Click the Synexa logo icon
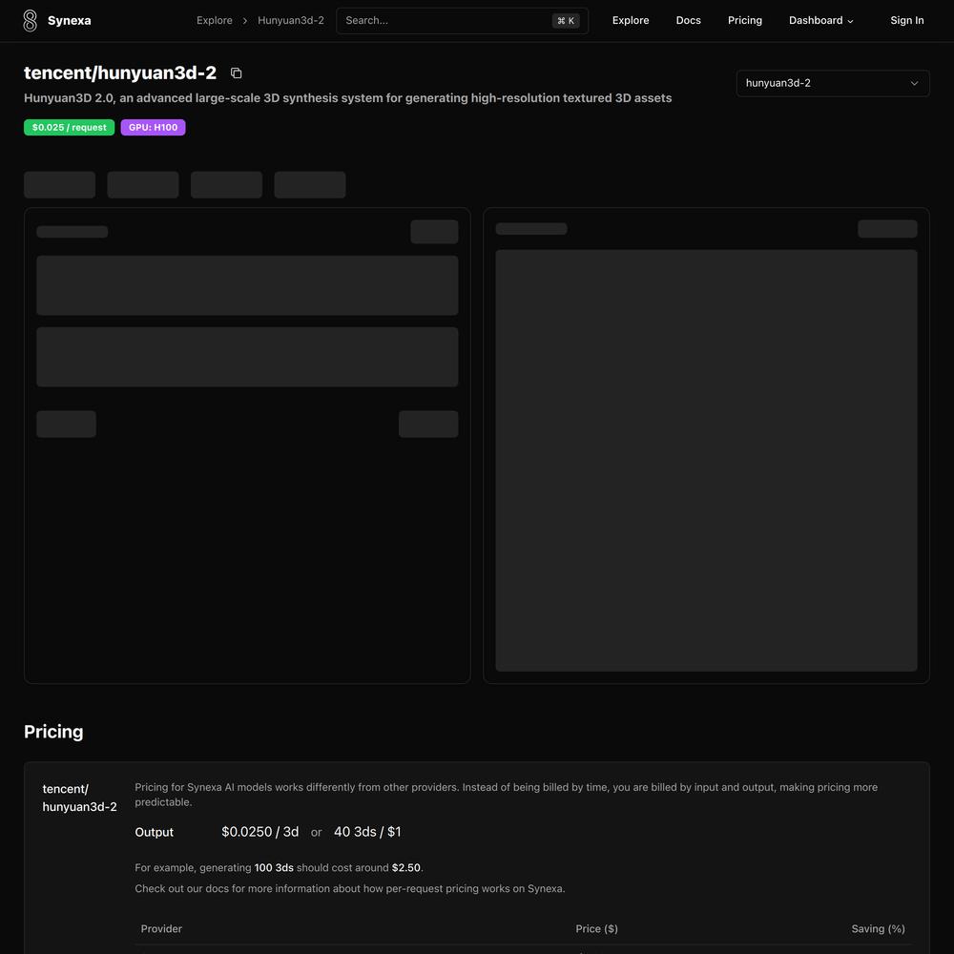954x954 pixels. tap(30, 21)
